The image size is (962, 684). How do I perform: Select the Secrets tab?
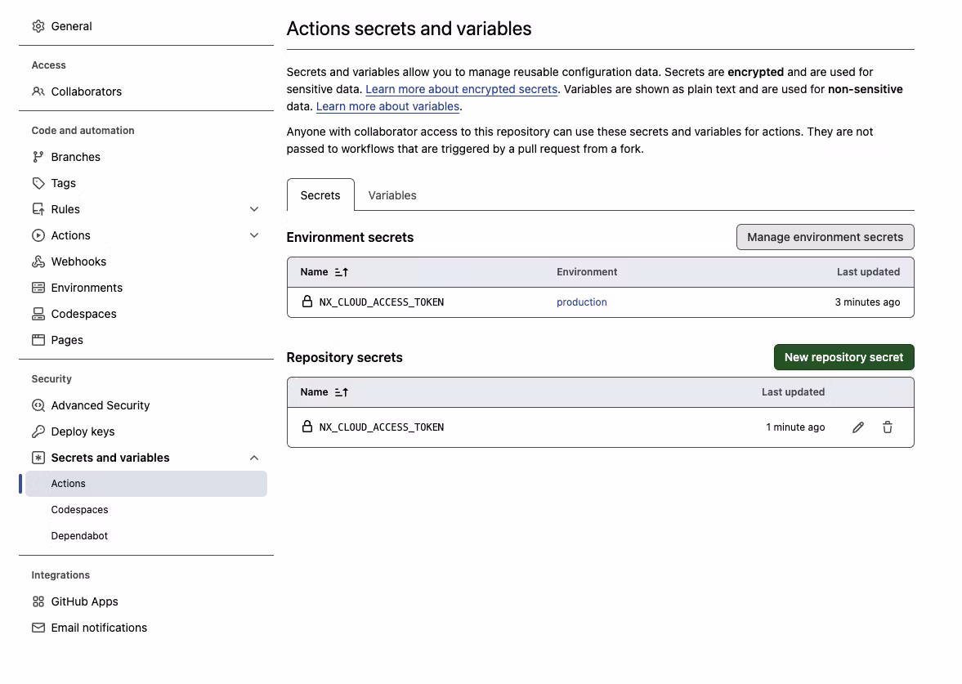[320, 194]
